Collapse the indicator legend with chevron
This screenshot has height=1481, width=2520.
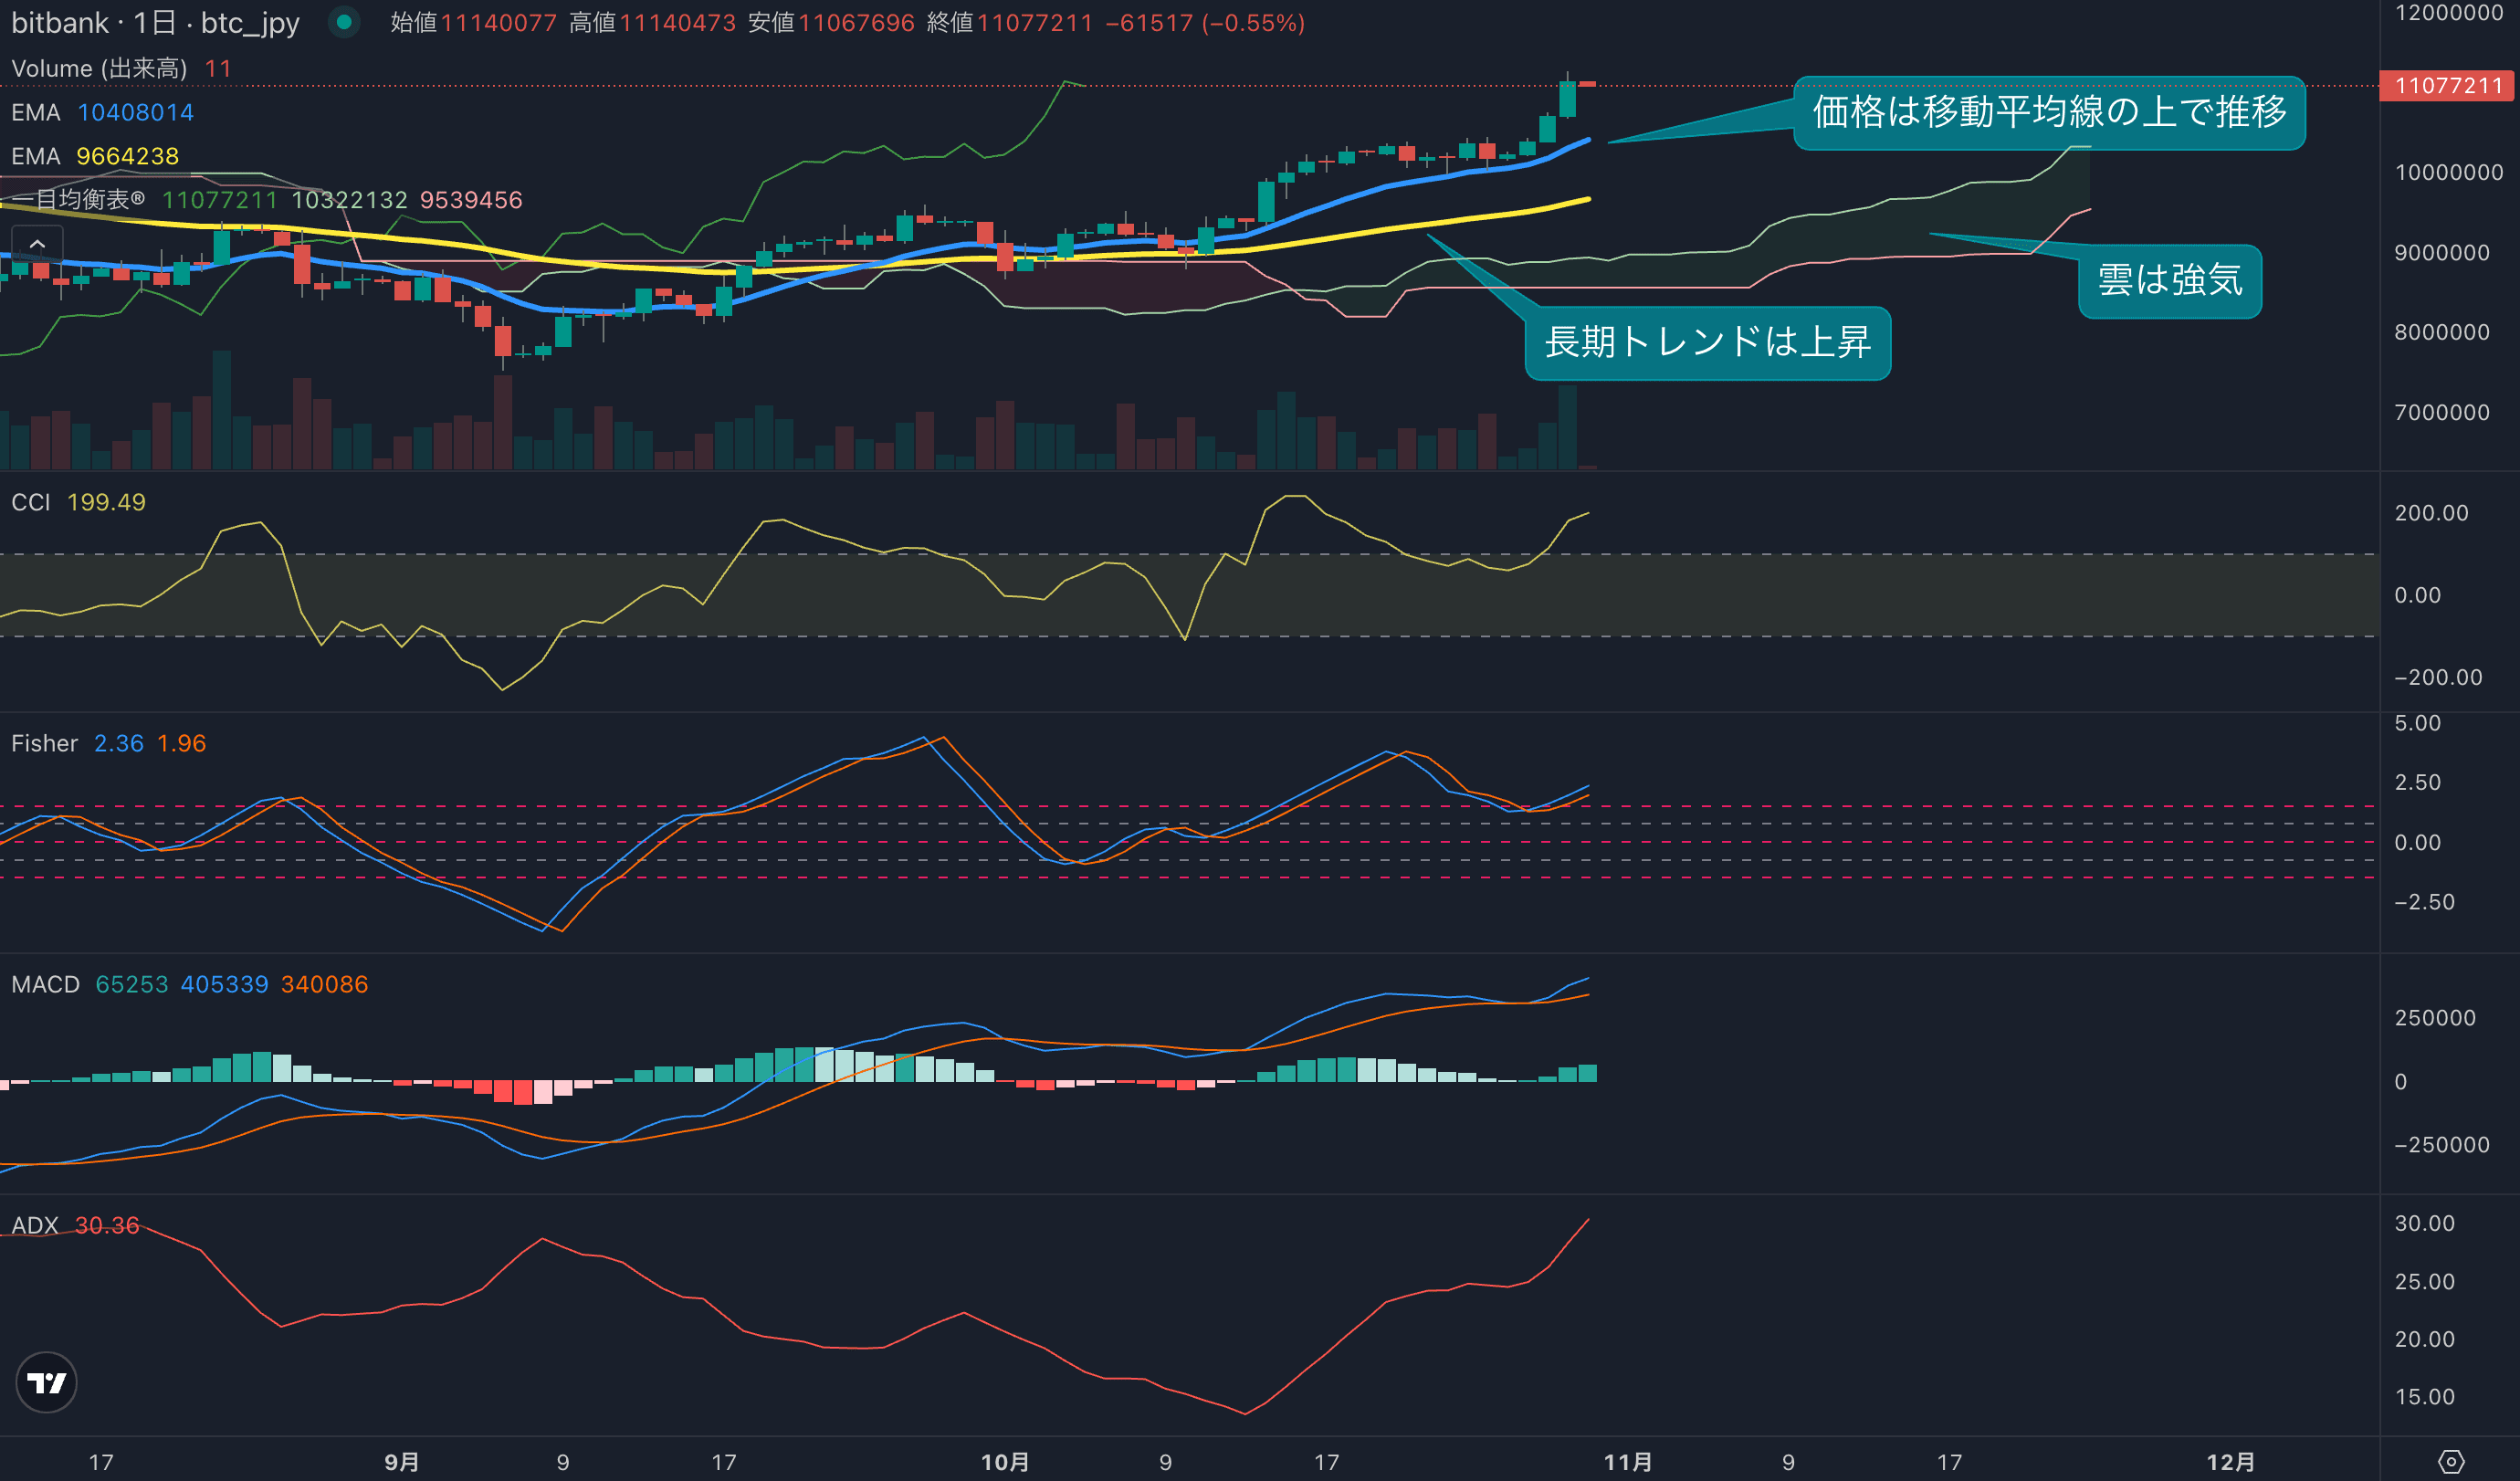pyautogui.click(x=37, y=244)
